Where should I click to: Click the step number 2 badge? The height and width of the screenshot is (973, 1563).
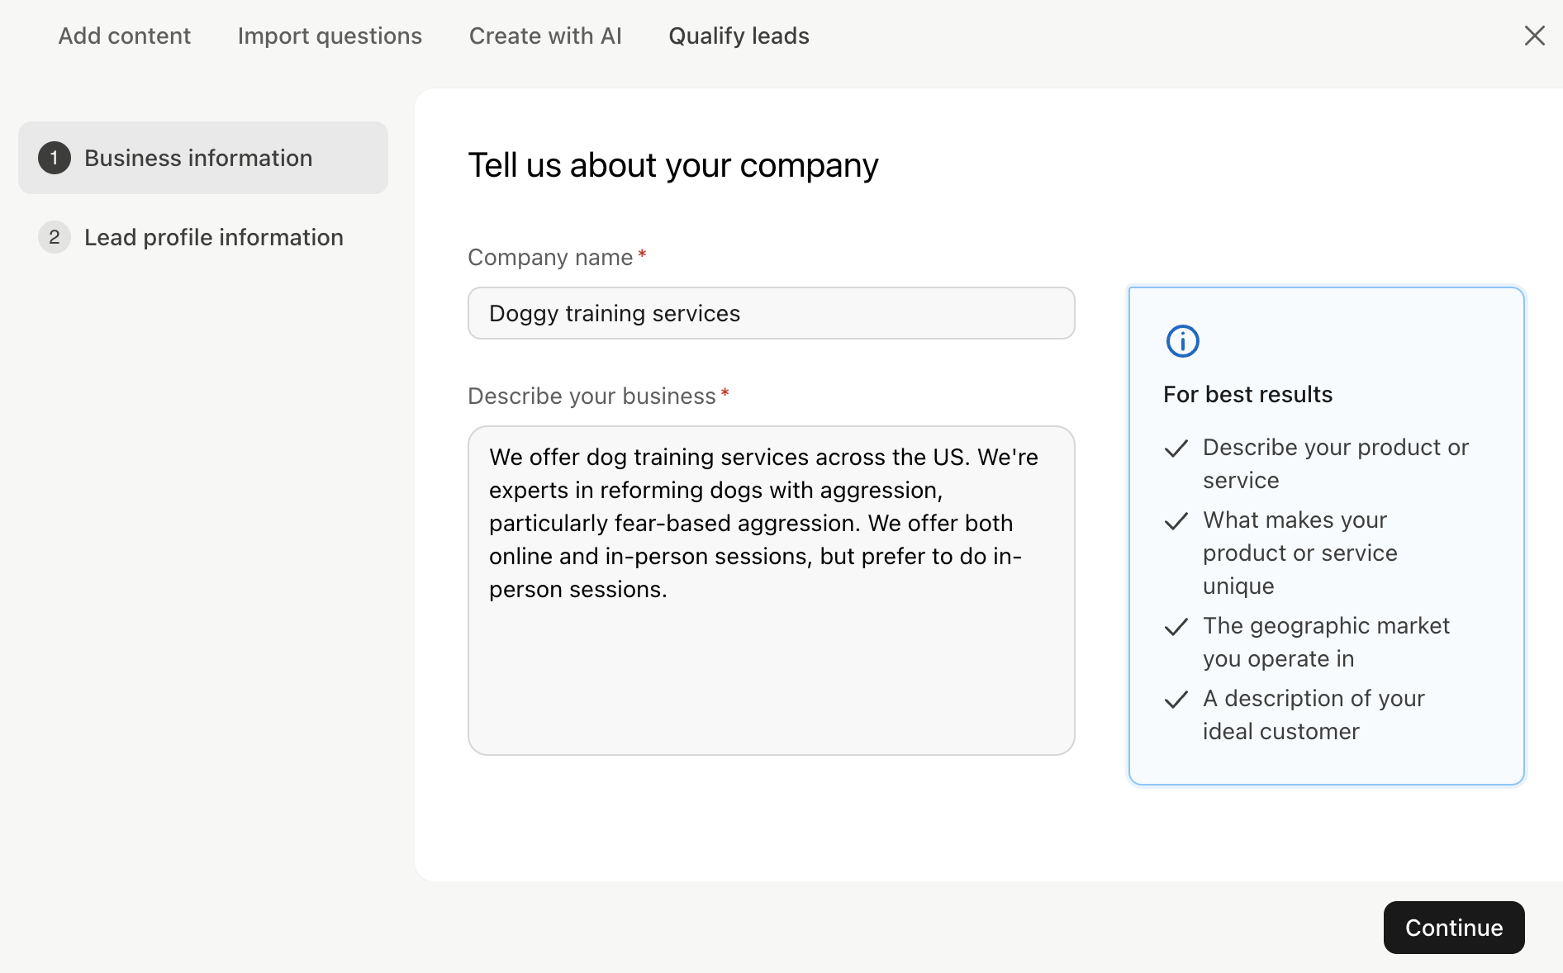55,237
